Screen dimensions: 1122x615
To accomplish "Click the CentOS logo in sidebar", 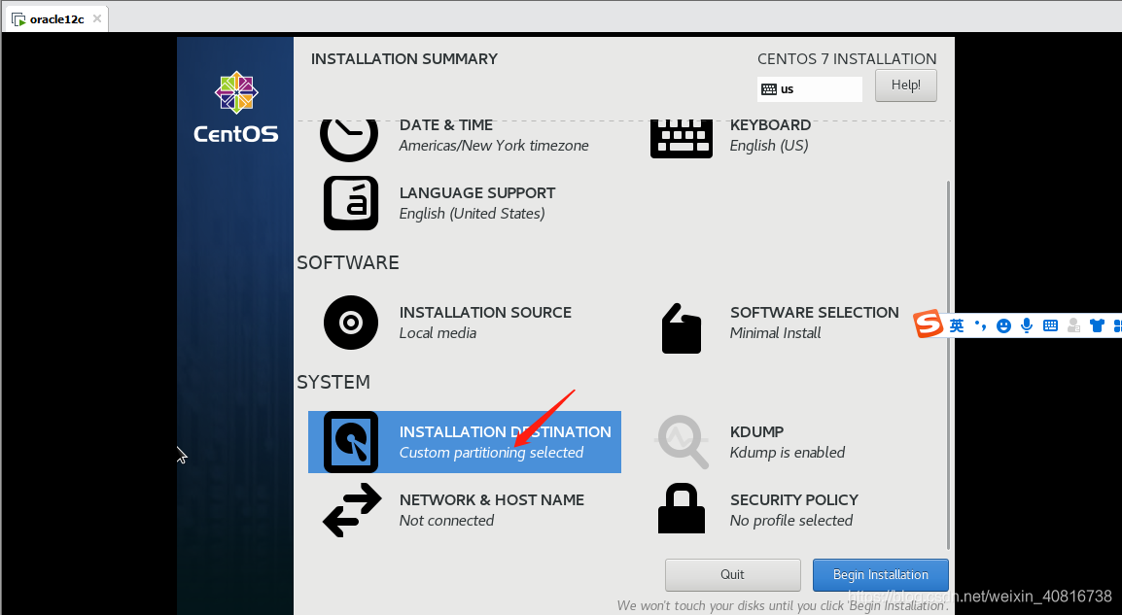I will click(236, 107).
